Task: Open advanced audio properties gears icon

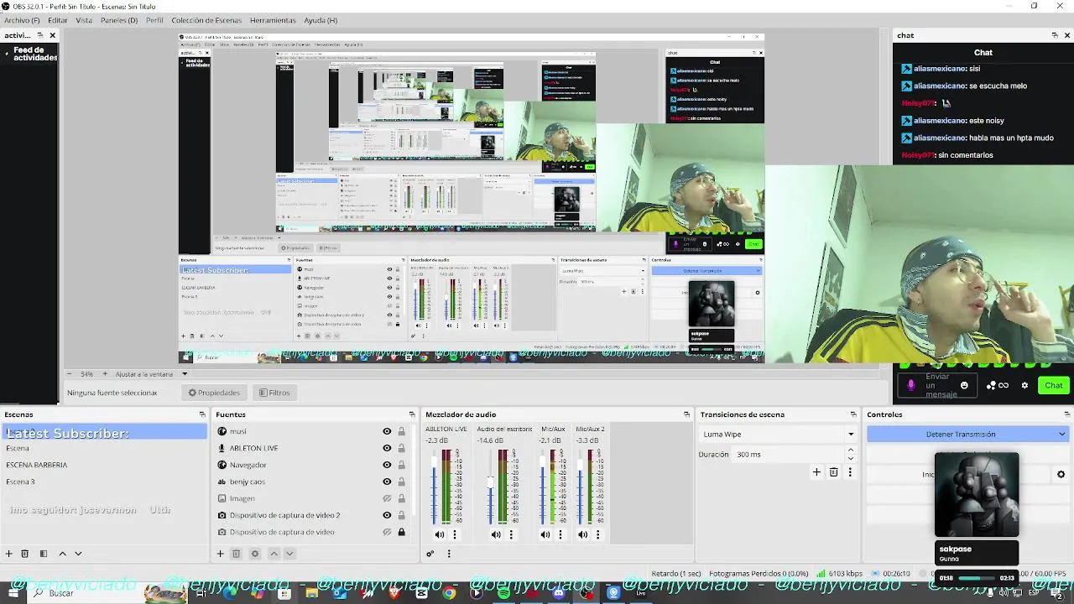Action: 430,554
